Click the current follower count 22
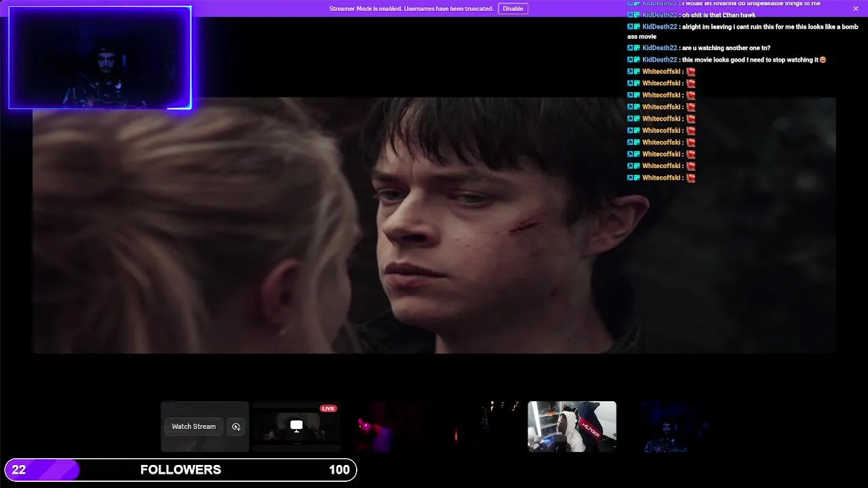This screenshot has height=488, width=868. (x=19, y=470)
